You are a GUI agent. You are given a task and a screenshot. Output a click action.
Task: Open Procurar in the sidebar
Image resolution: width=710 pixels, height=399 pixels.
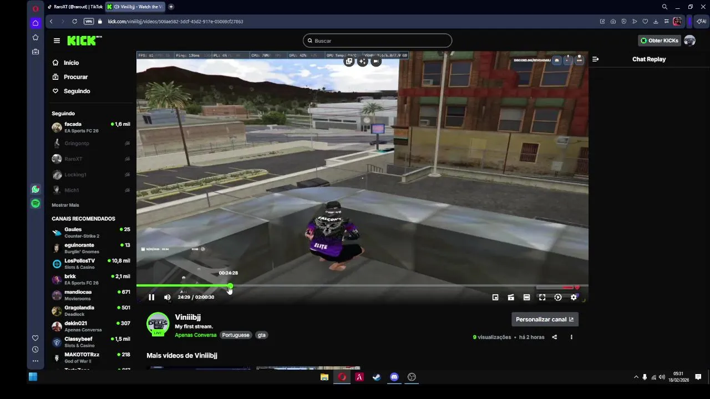[x=75, y=77]
